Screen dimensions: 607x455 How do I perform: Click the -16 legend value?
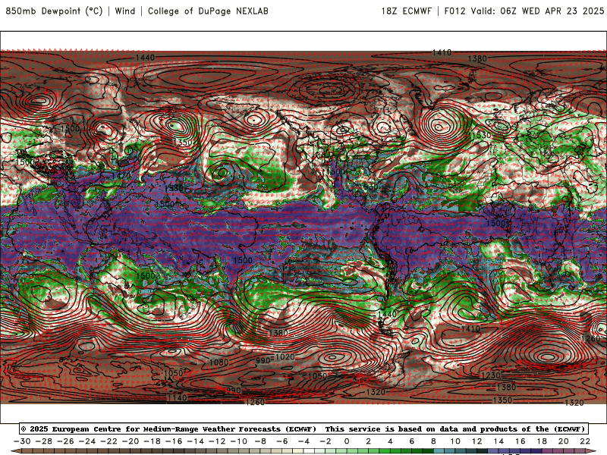point(174,441)
